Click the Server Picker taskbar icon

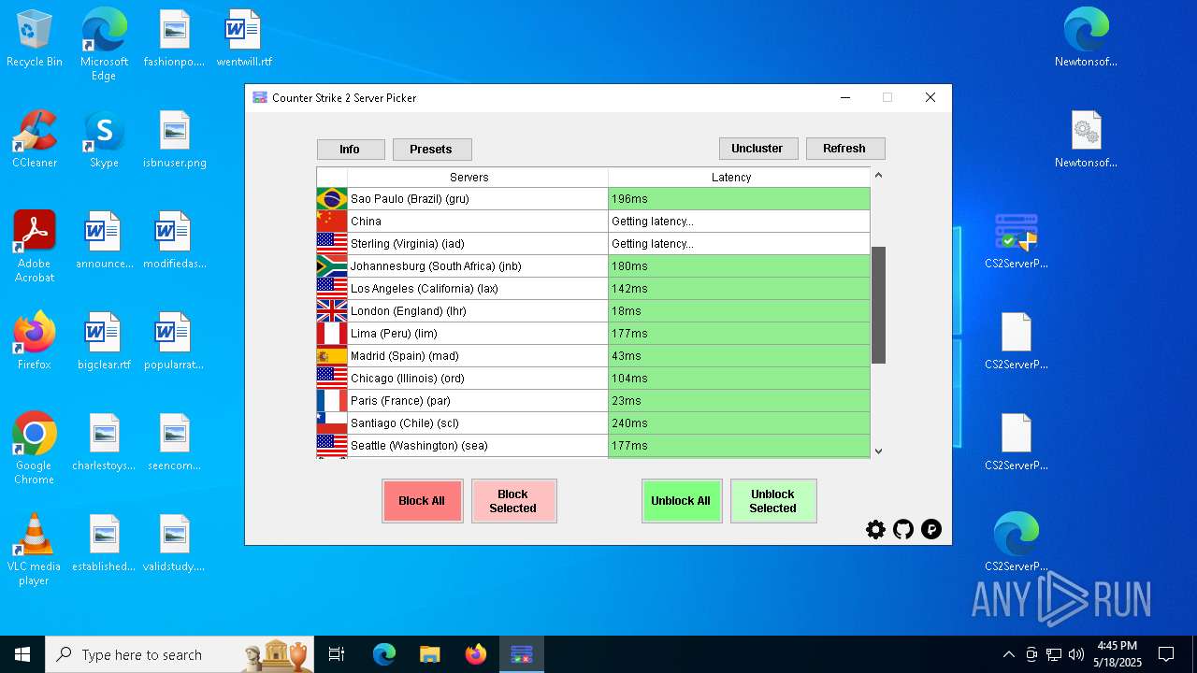coord(522,654)
